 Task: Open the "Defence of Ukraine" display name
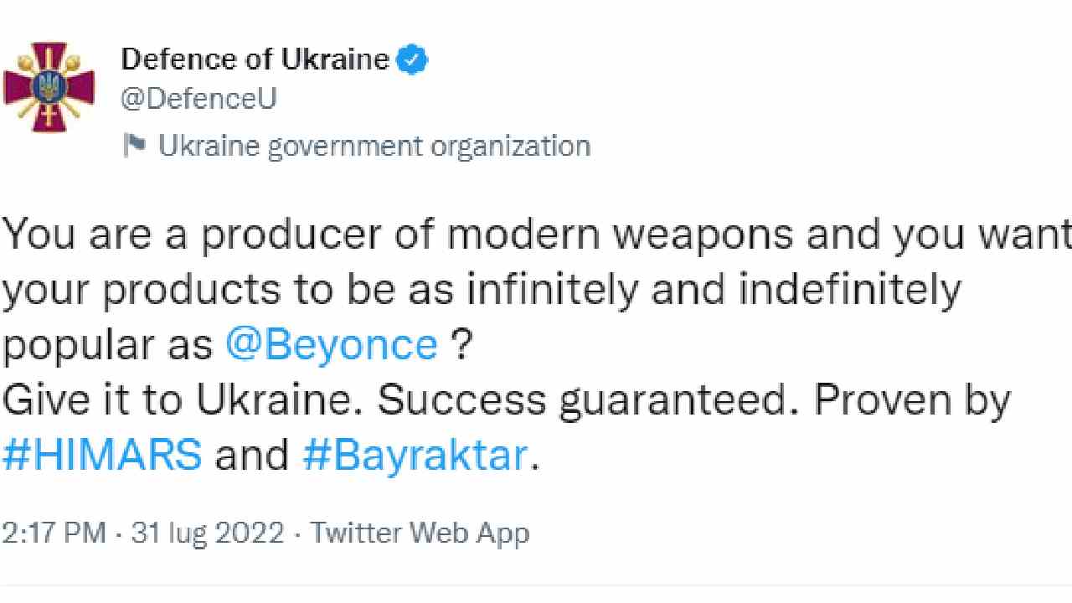[256, 59]
